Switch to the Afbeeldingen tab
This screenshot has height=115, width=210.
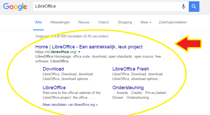(60, 22)
